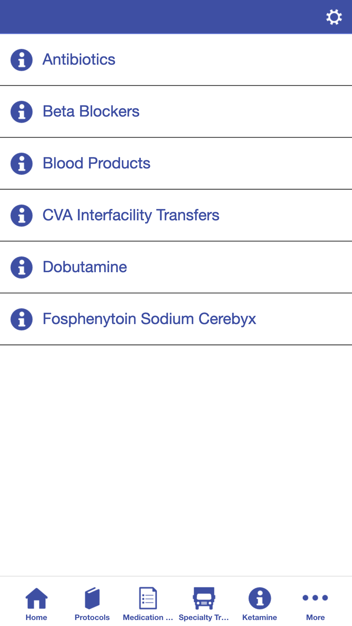Image resolution: width=352 pixels, height=626 pixels.
Task: Tap the Specialty Transport ambulance icon
Action: click(x=204, y=598)
